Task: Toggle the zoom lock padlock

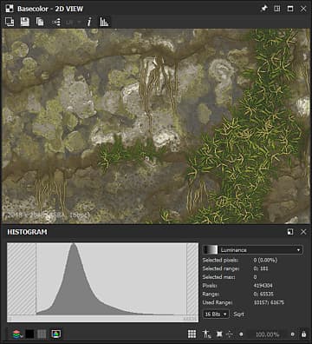Action: [303, 334]
